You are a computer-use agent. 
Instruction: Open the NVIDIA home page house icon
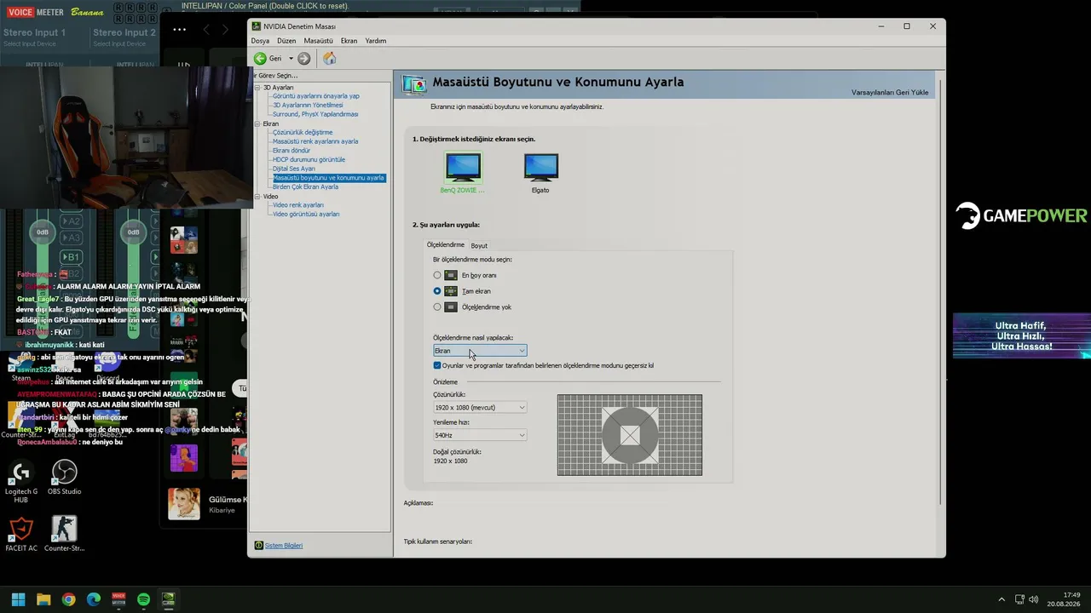[329, 59]
